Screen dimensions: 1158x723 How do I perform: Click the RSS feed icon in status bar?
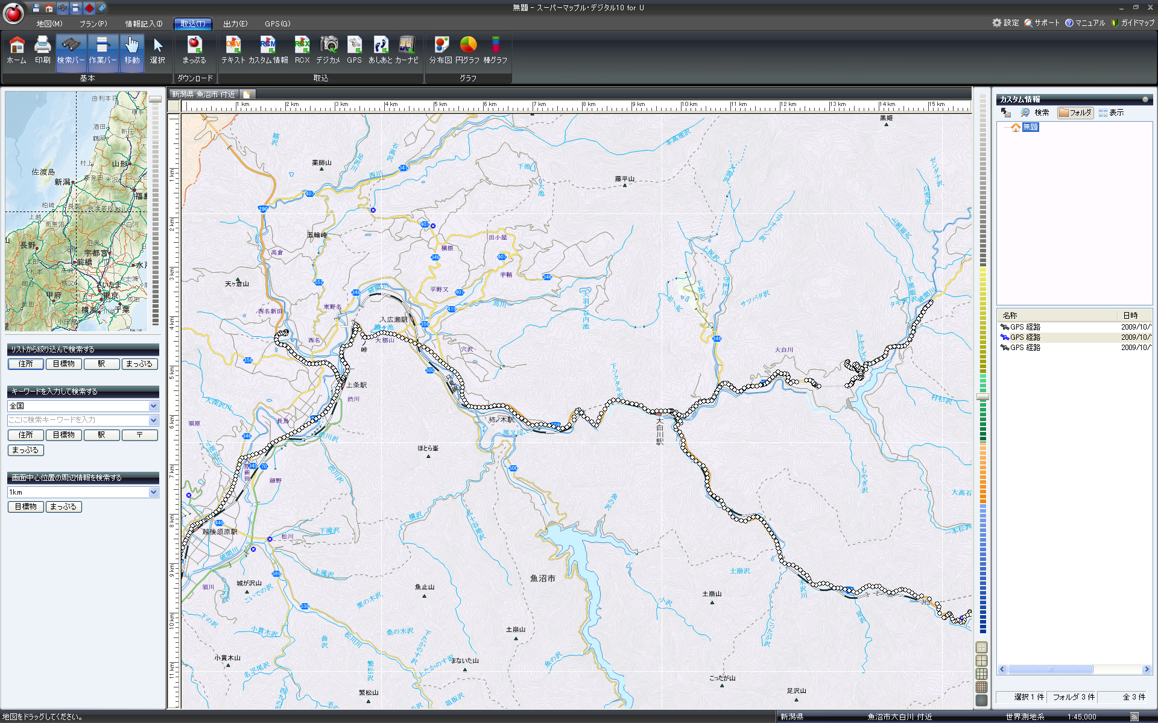(x=1134, y=716)
